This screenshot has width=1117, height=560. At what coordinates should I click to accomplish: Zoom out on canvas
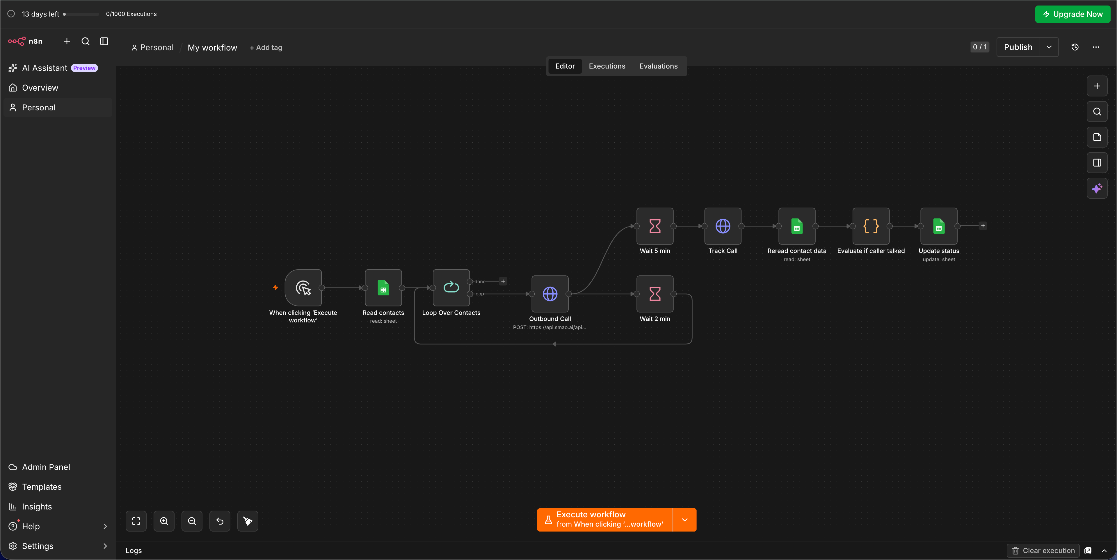192,521
